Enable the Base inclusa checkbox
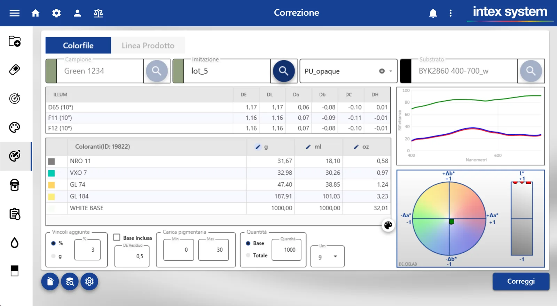Image resolution: width=557 pixels, height=306 pixels. click(x=117, y=237)
